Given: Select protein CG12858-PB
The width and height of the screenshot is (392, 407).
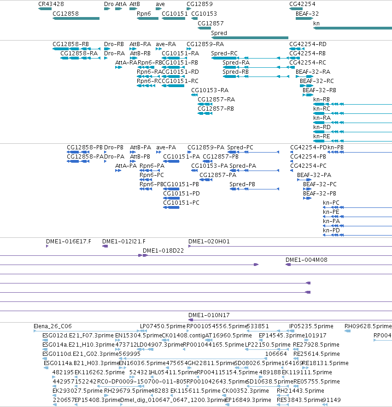Looking at the screenshot, I should (78, 152).
